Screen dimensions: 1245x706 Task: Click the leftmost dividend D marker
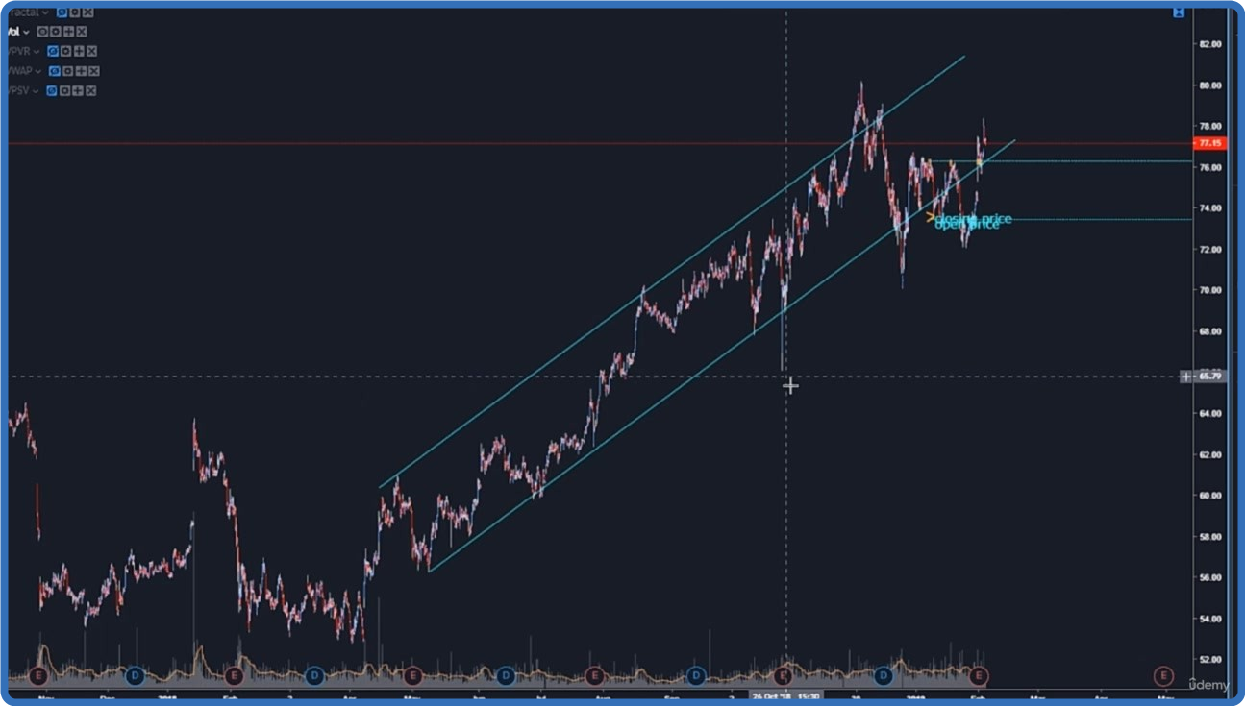[x=135, y=675]
